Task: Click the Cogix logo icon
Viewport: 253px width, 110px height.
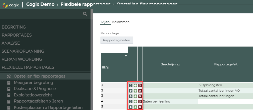Action: (5, 5)
